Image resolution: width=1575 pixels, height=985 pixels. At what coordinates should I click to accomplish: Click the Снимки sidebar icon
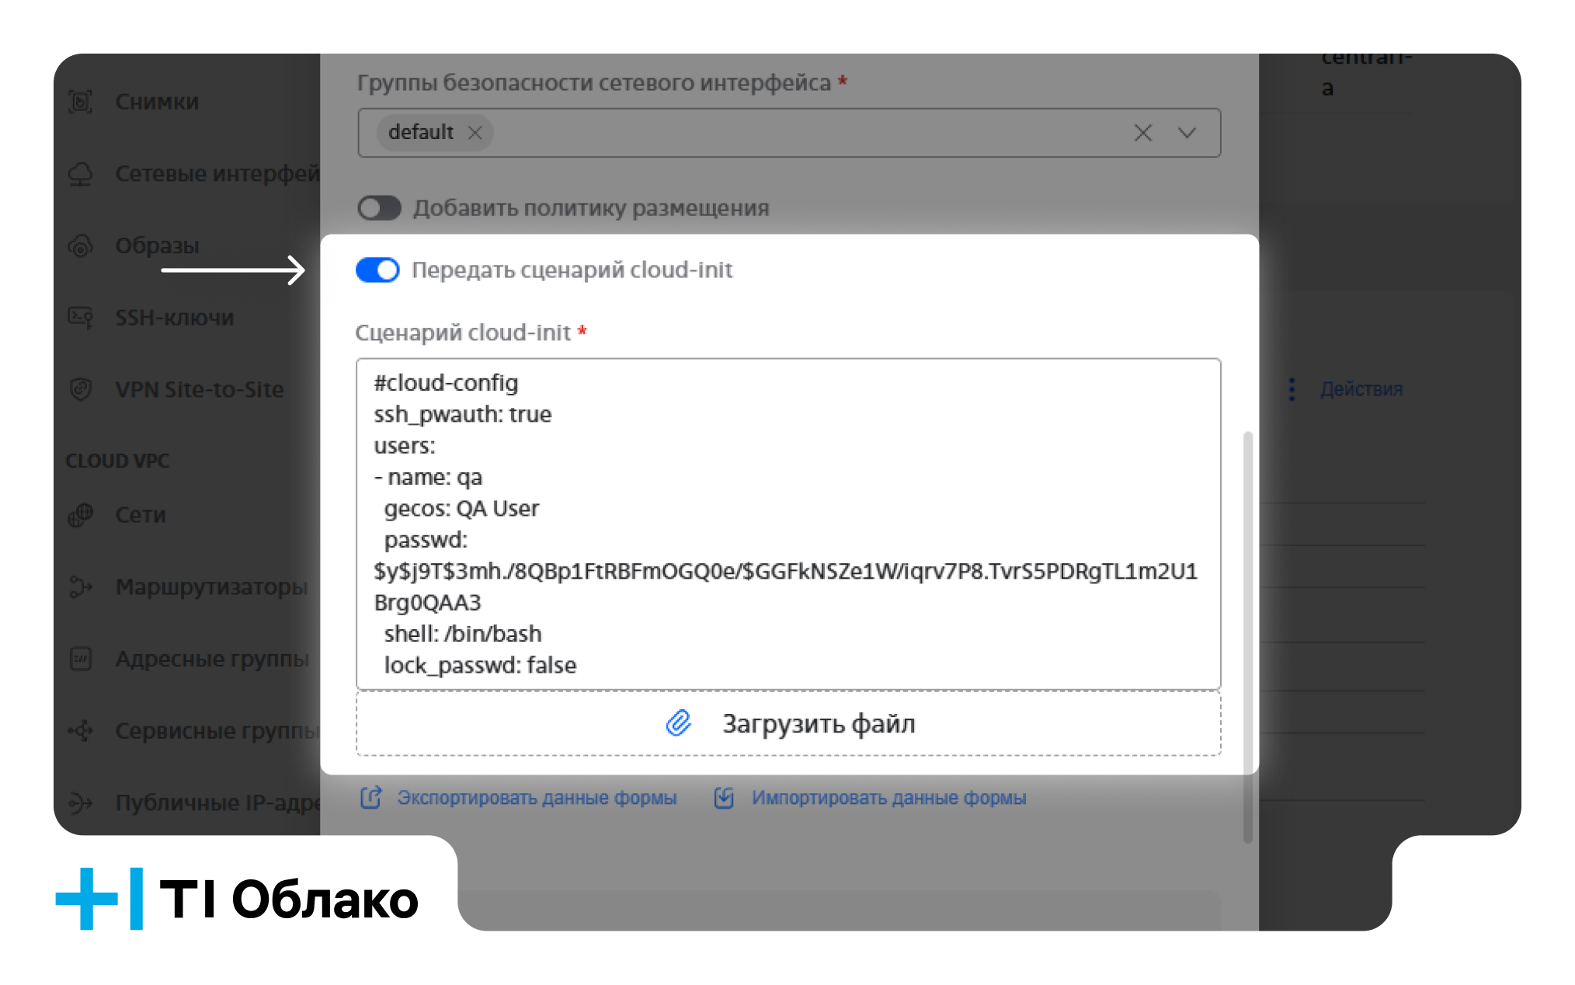point(81,102)
